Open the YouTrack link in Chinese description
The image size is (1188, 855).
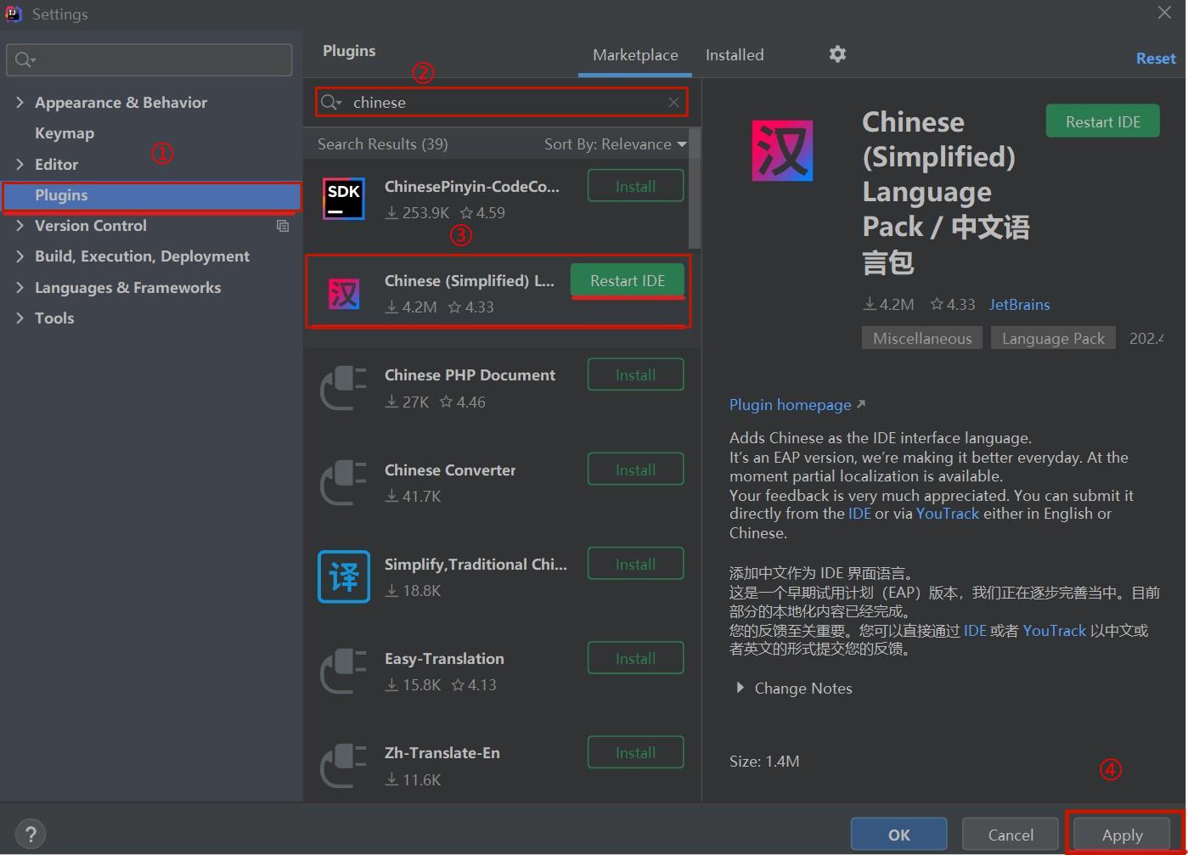[1054, 631]
